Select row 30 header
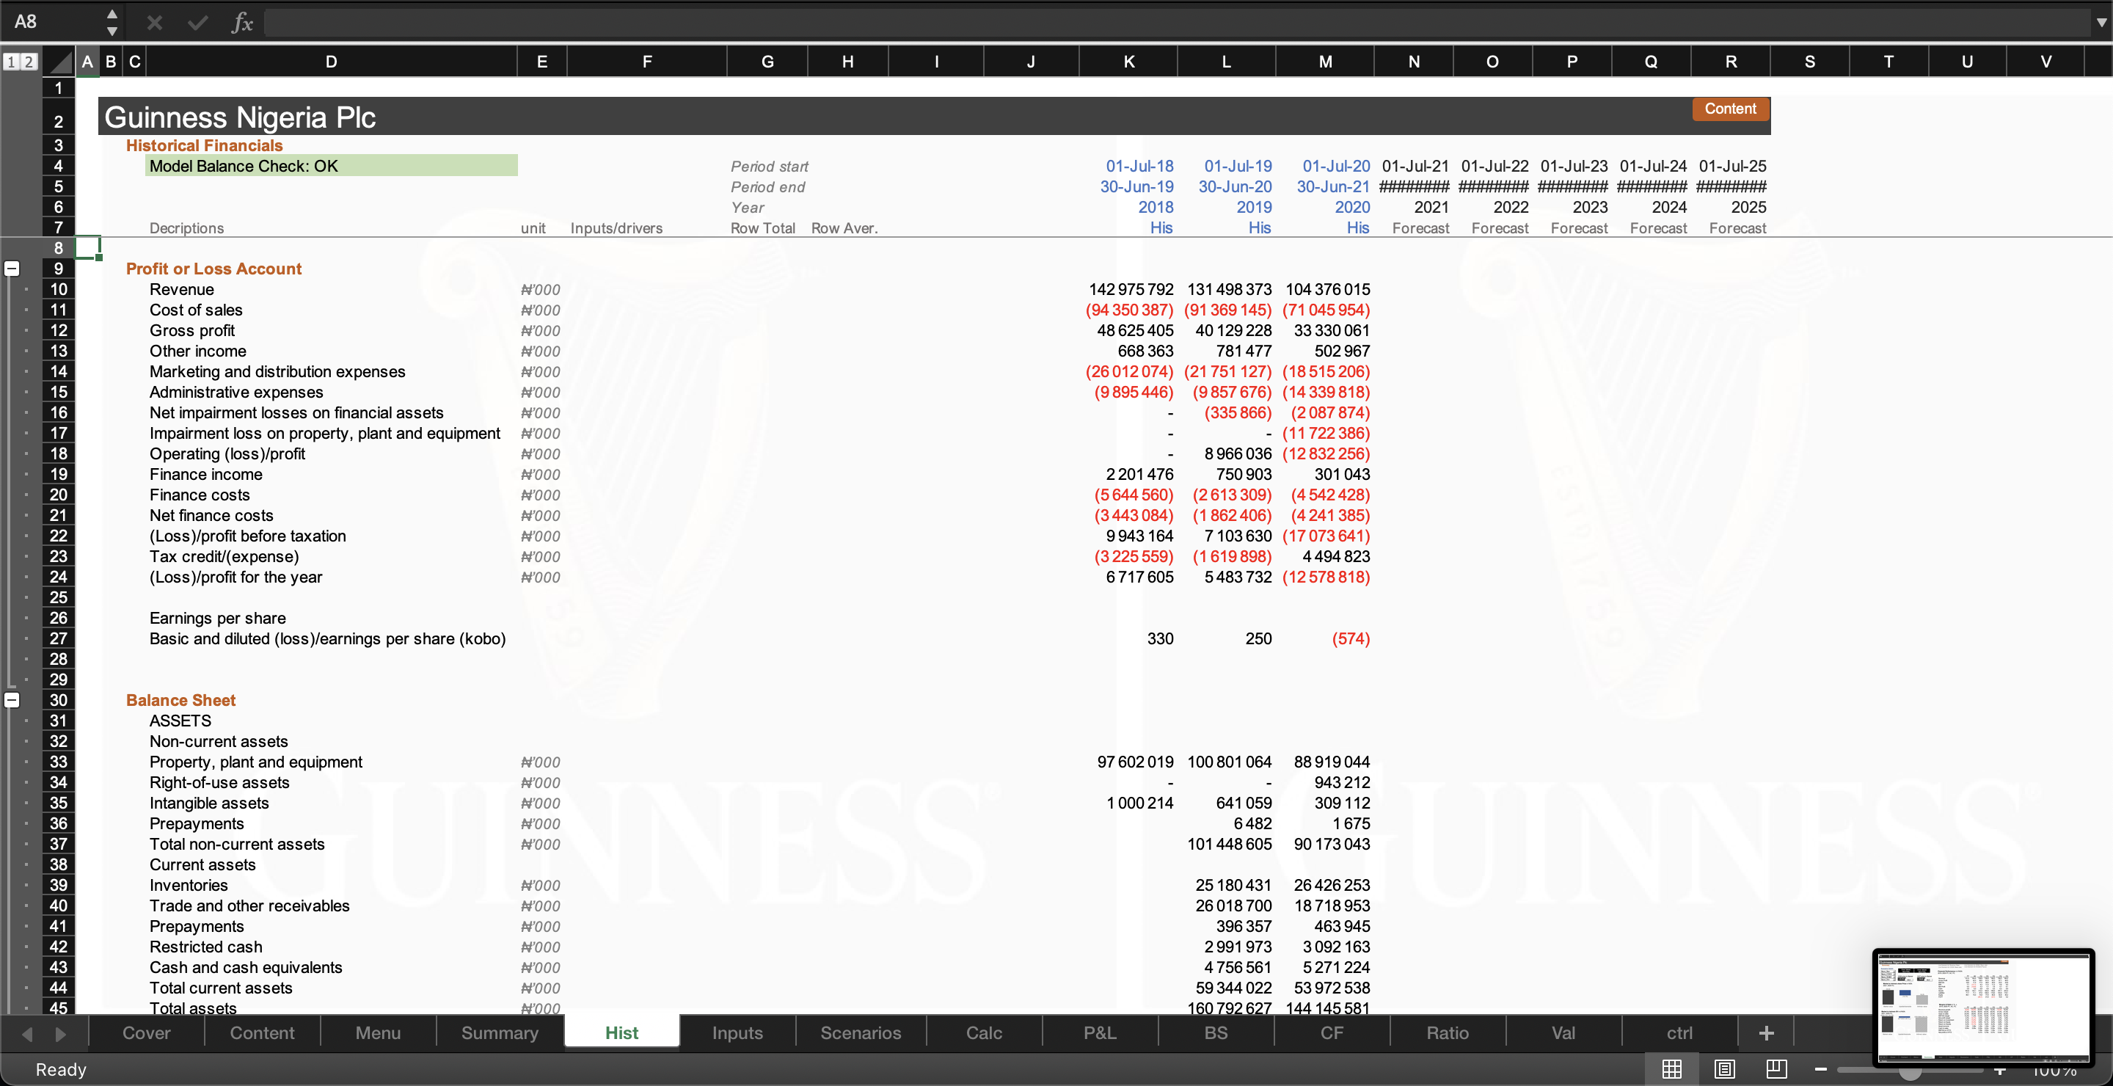 coord(58,700)
